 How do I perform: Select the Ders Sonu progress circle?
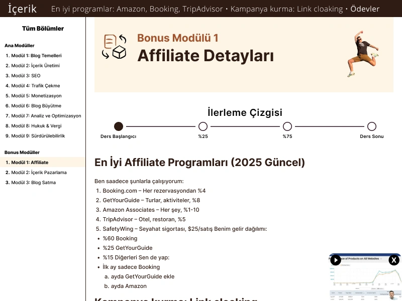point(372,126)
